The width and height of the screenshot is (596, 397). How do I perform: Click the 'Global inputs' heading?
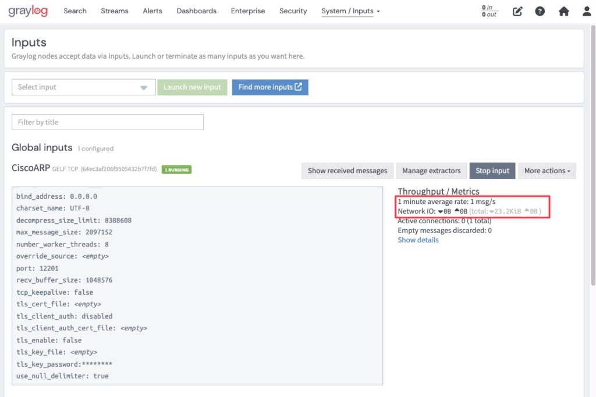click(42, 147)
